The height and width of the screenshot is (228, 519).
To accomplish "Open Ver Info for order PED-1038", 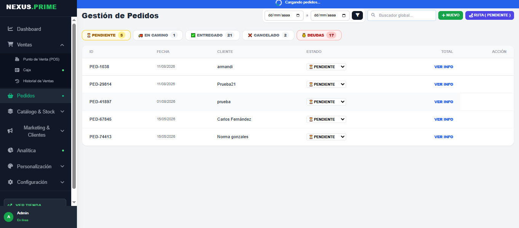I will click(x=444, y=67).
